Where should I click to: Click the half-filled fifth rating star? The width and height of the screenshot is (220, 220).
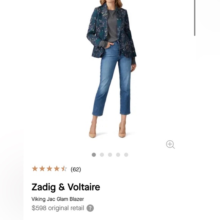64,169
